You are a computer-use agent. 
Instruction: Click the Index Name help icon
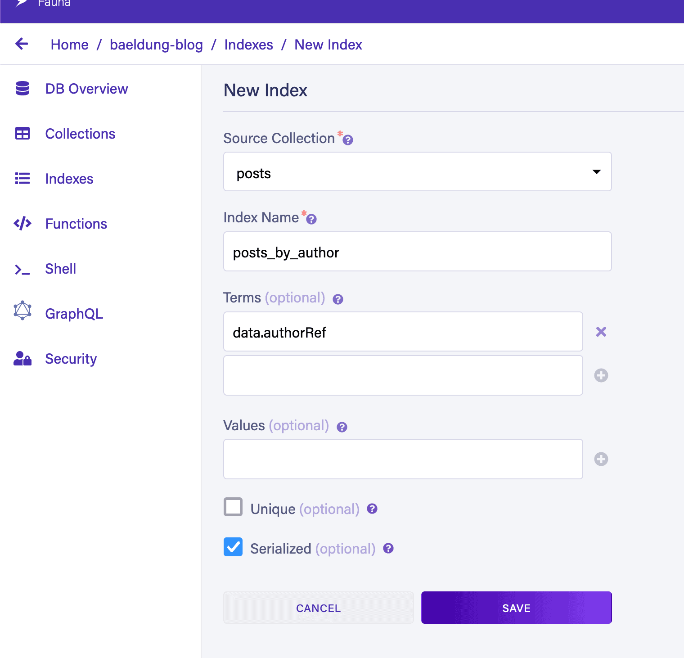point(311,219)
